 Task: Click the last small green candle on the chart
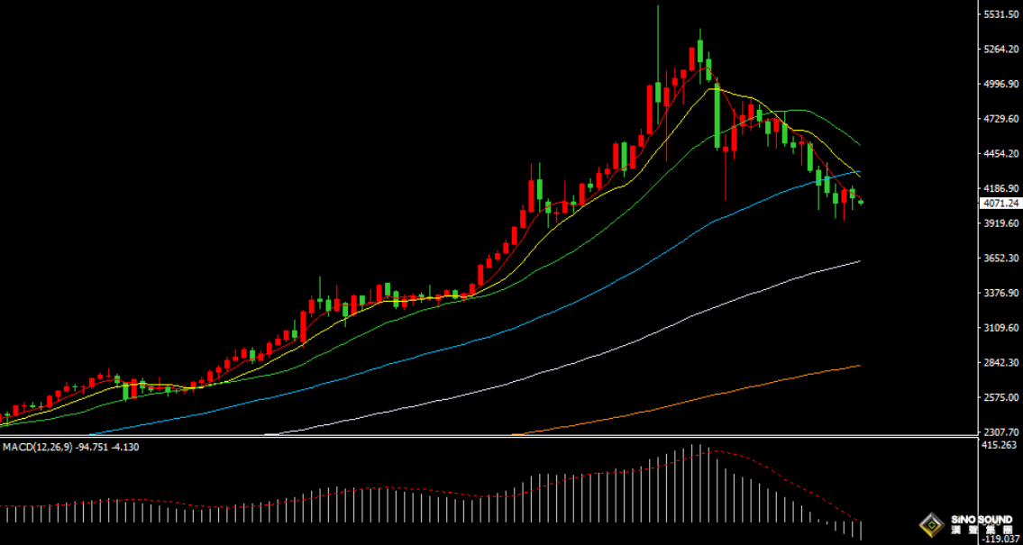pos(861,202)
